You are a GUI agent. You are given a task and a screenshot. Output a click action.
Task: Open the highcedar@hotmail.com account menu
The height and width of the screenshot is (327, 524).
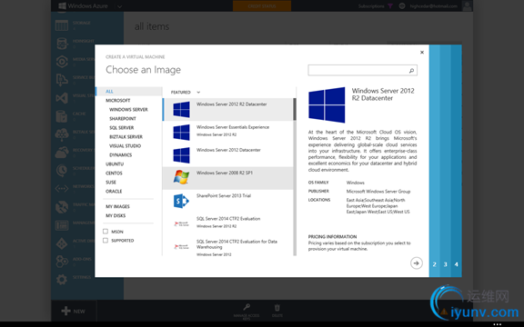click(433, 6)
